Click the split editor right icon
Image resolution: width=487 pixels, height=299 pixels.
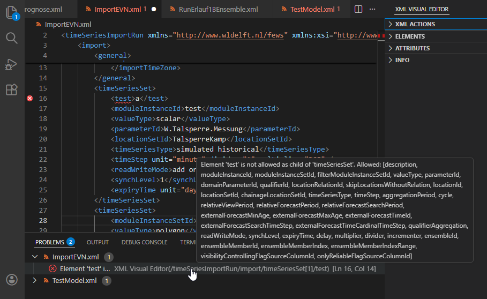click(358, 9)
